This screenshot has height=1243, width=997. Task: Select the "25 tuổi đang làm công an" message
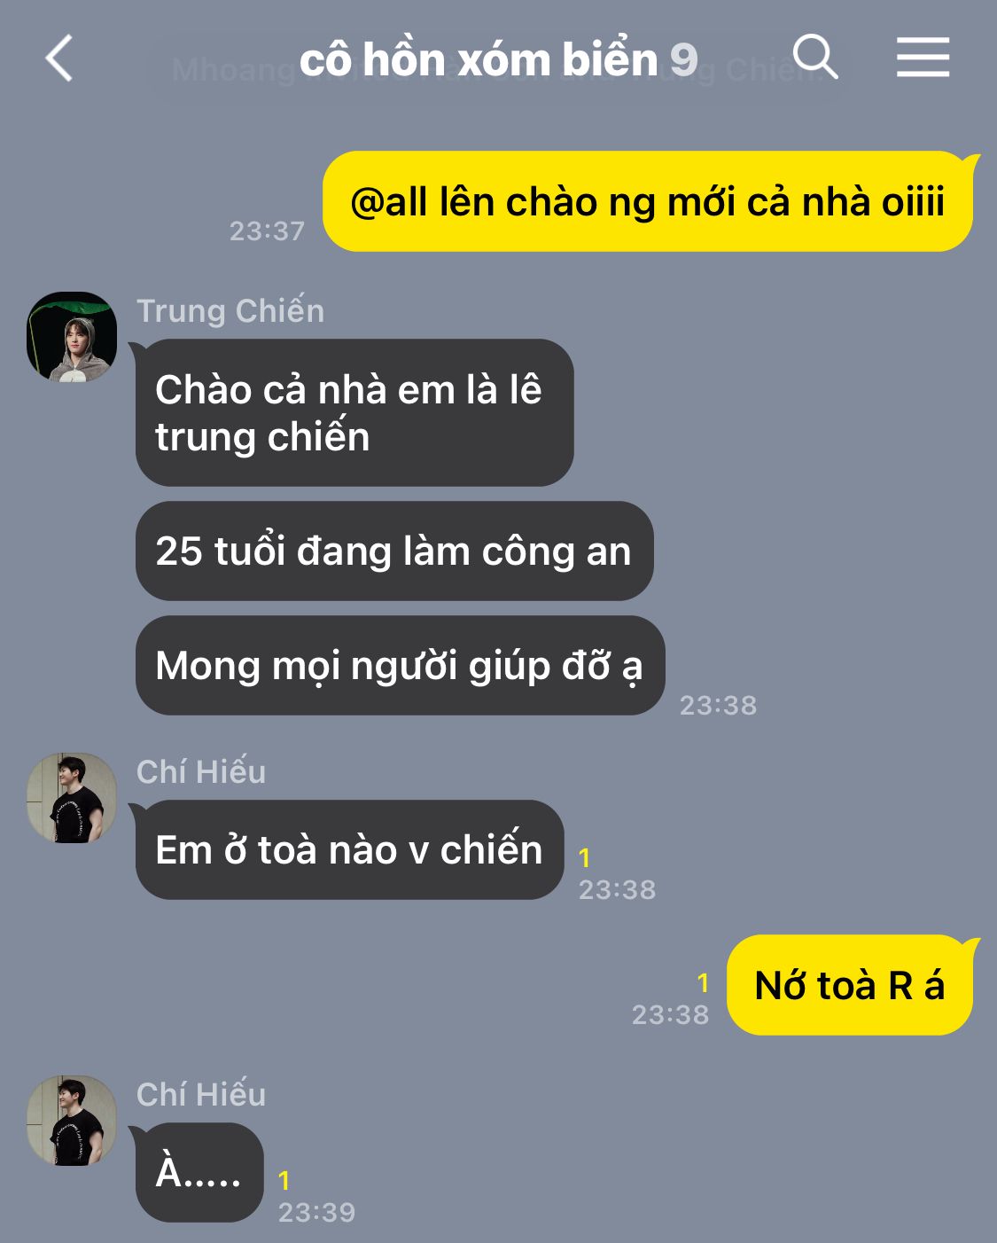point(394,551)
